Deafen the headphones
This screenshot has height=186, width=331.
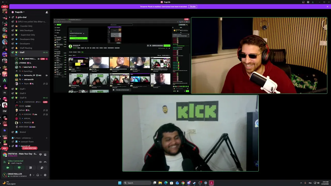coord(38,175)
